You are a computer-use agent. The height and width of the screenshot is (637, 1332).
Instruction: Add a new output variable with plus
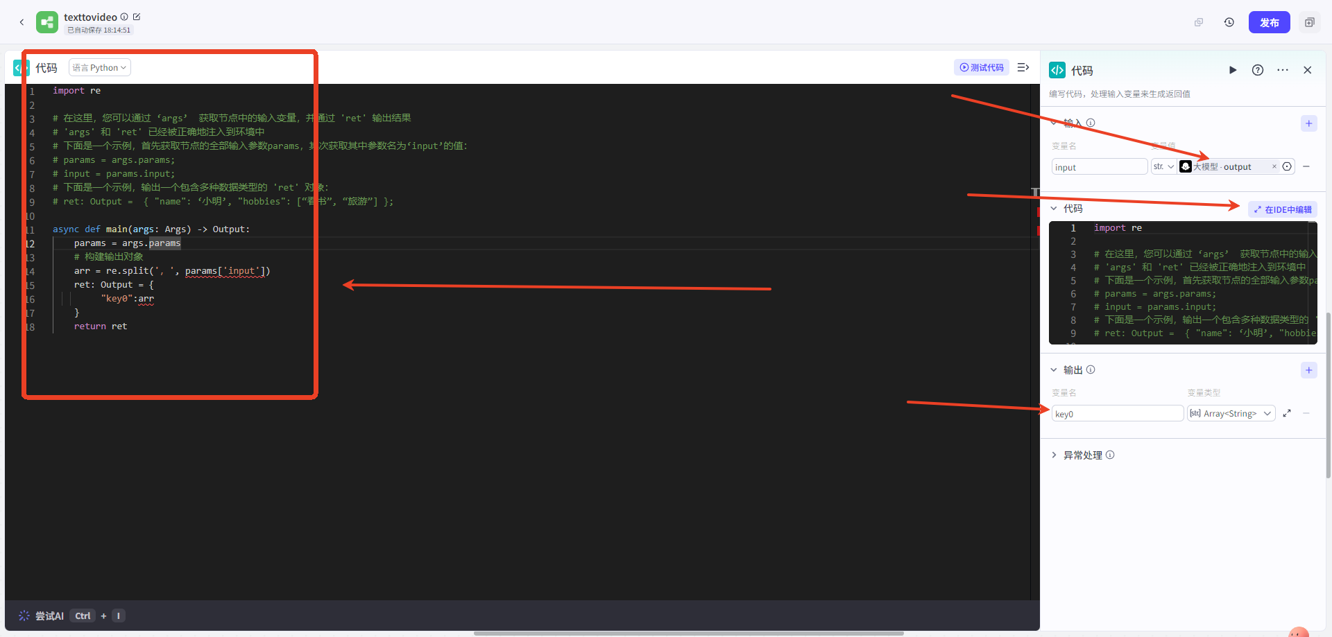coord(1308,370)
